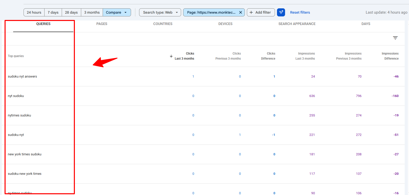Viewport: 409px width, 195px height.
Task: Select the 'new york times sudoku' query
Action: click(x=25, y=154)
